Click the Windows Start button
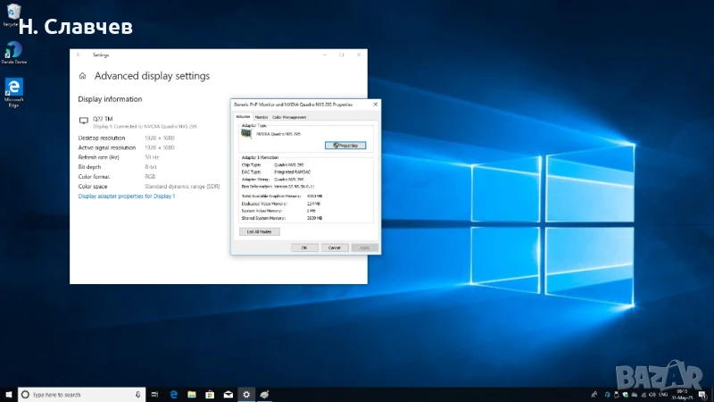 (x=8, y=394)
